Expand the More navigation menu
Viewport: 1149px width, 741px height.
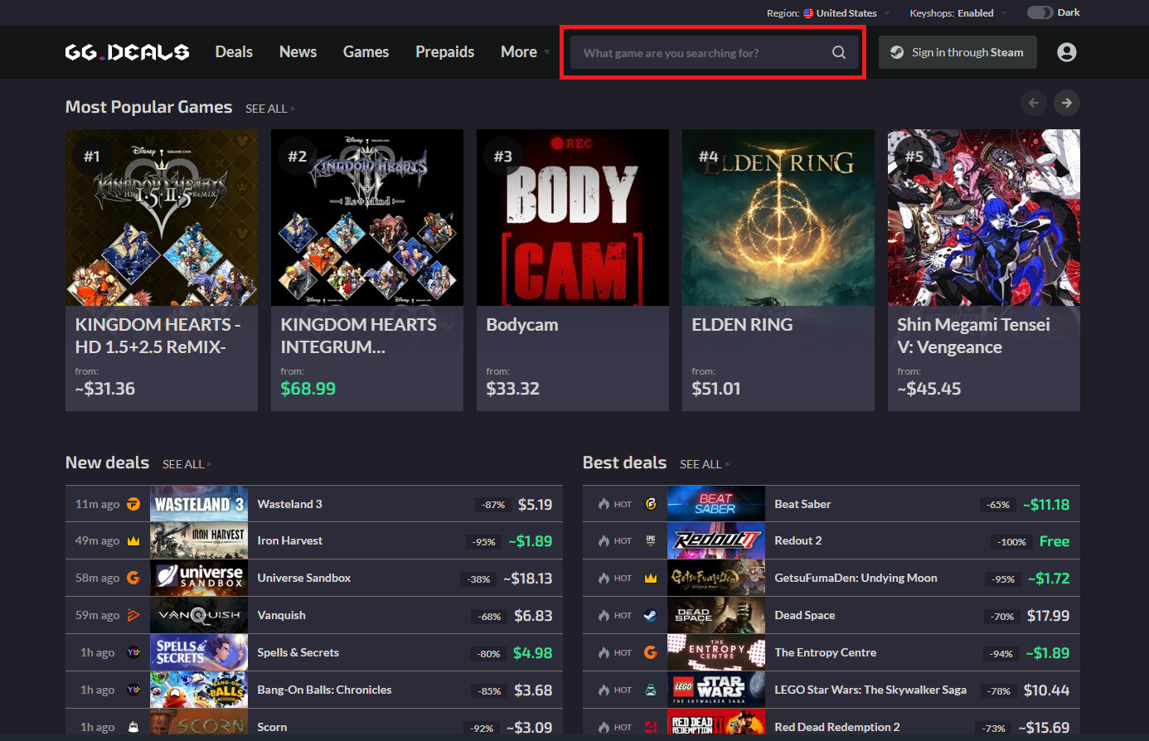[525, 52]
